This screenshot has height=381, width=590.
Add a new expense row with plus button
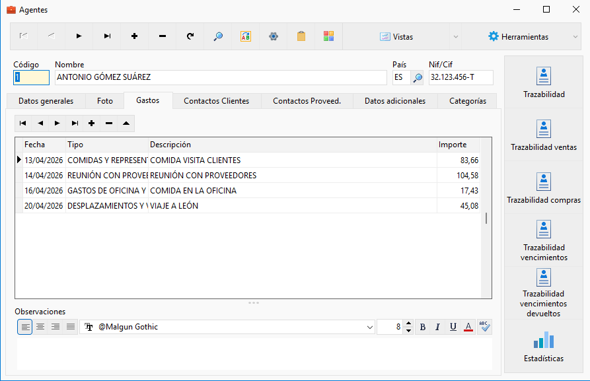[91, 123]
